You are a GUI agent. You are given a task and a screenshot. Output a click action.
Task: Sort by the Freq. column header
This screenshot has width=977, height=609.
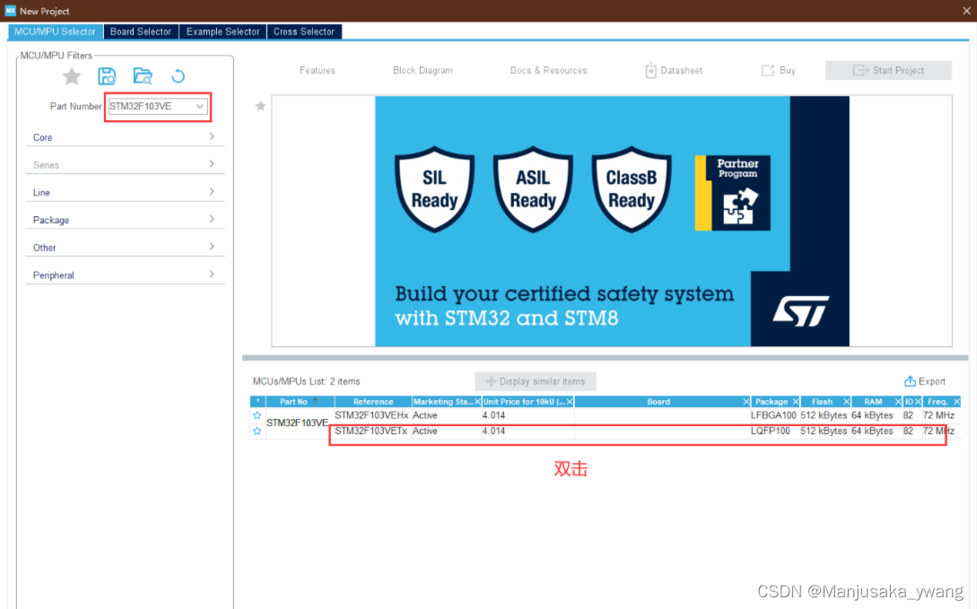point(937,401)
